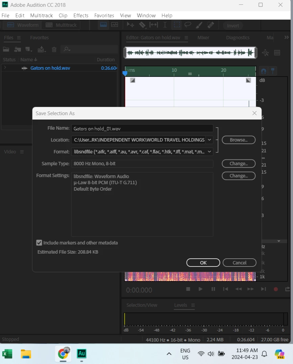
Task: Open Adobe Audition from the taskbar
Action: [x=81, y=354]
